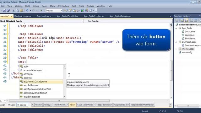Viewport: 201px width, 113px height.
Task: Open the Architecture menu
Action: (x=63, y=6)
